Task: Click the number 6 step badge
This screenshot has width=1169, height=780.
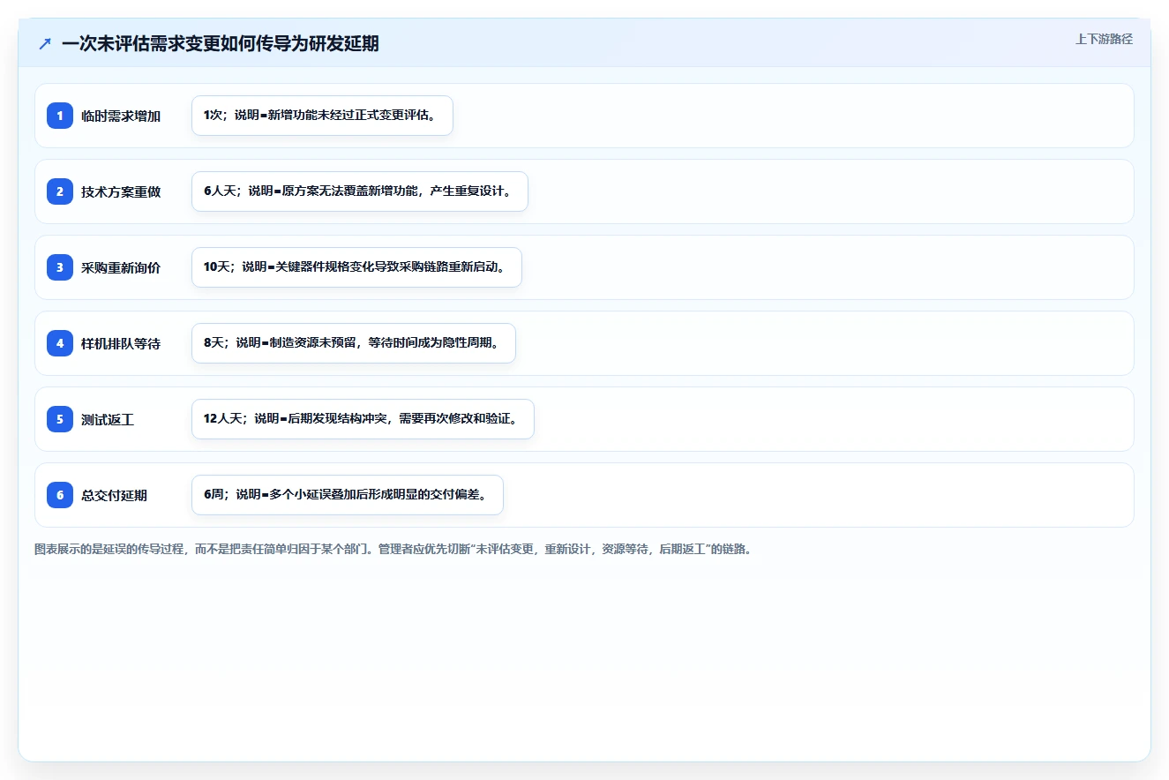Action: click(x=60, y=495)
